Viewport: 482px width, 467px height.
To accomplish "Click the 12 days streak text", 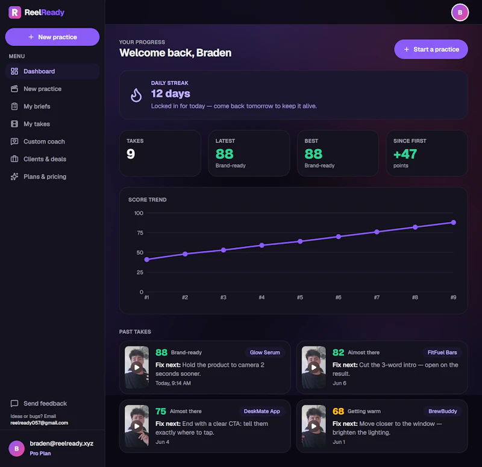I will [x=171, y=94].
